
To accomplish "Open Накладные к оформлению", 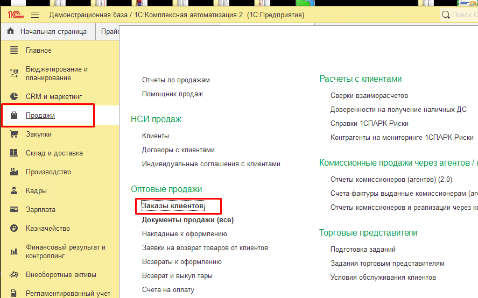I will (185, 234).
